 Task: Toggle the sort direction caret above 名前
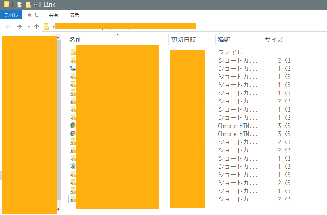pos(118,35)
